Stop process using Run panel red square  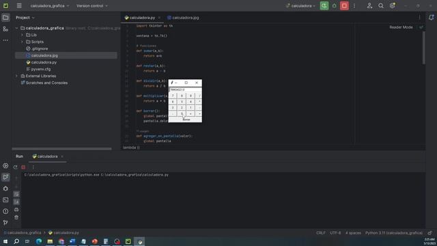23,167
